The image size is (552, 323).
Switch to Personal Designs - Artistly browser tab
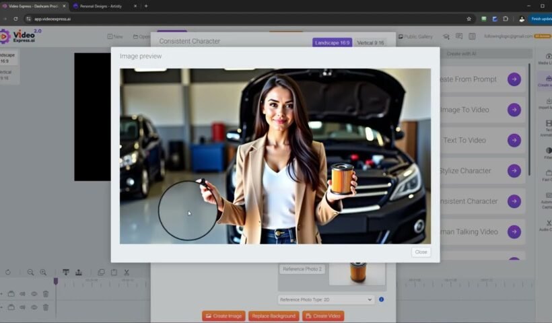coord(104,6)
